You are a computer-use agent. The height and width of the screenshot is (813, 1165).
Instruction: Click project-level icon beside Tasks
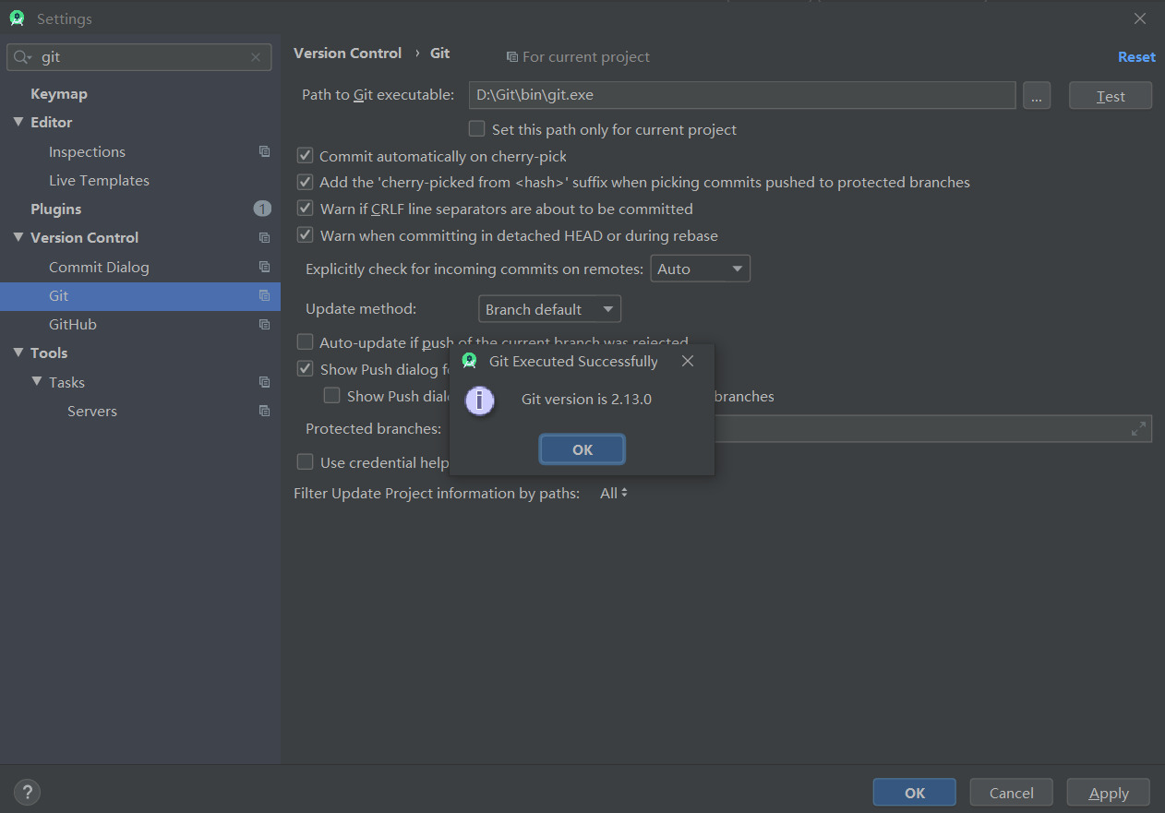265,382
